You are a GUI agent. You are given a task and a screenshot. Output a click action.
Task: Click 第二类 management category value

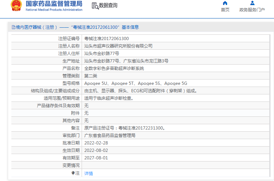(x=91, y=76)
